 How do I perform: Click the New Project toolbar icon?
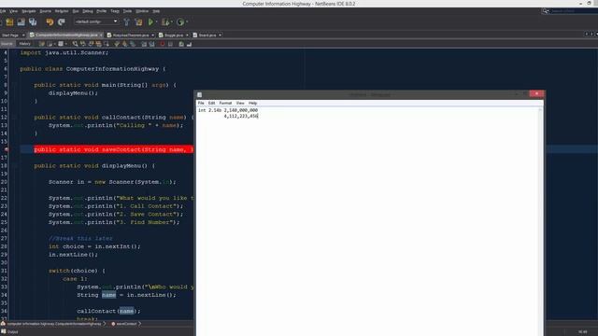[x=9, y=21]
